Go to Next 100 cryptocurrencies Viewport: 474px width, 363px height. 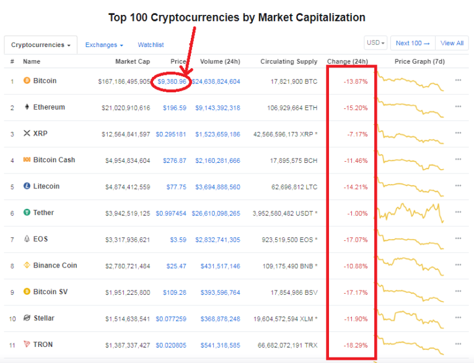[x=413, y=43]
